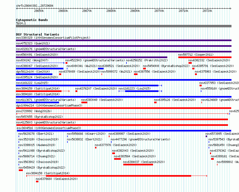Select nsv6388521 (Sedlazeck2020) label
Image resolution: width=239 pixels, height=192 pixels.
(119, 66)
